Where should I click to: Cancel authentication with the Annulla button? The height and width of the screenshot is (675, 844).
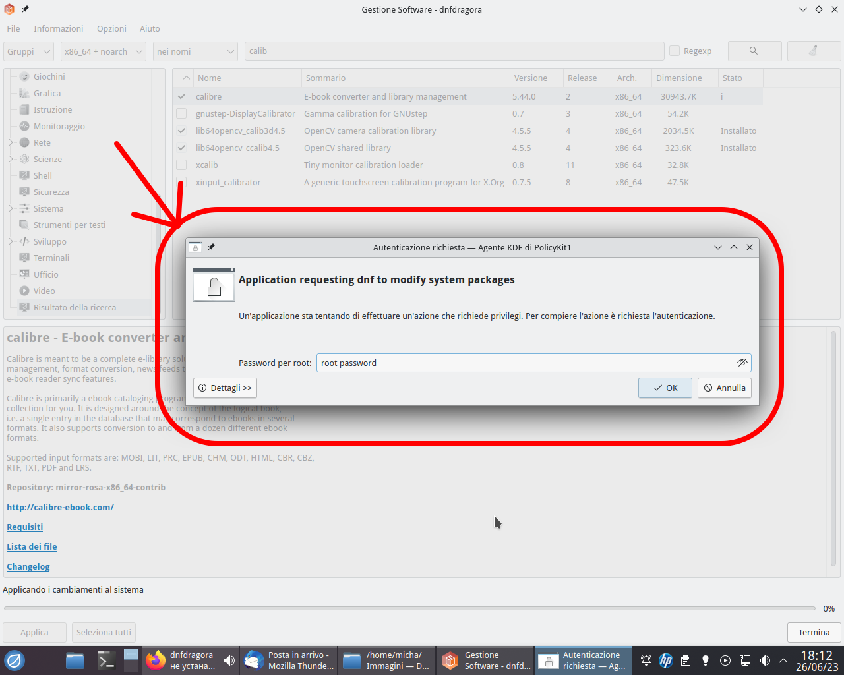pyautogui.click(x=725, y=388)
